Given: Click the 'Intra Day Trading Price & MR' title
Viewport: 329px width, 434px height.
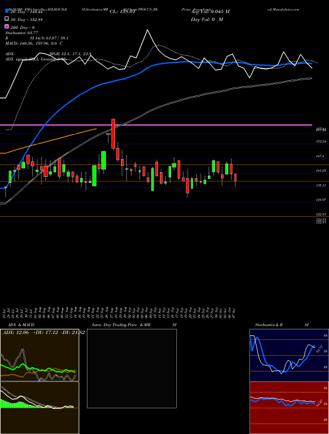Looking at the screenshot, I should click(121, 325).
